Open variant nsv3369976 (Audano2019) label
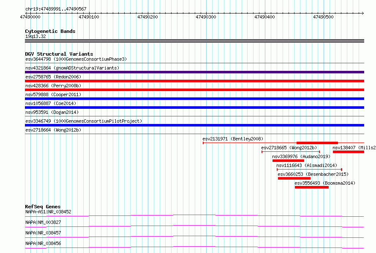Viewport: 376px width, 253px height. tap(301, 156)
